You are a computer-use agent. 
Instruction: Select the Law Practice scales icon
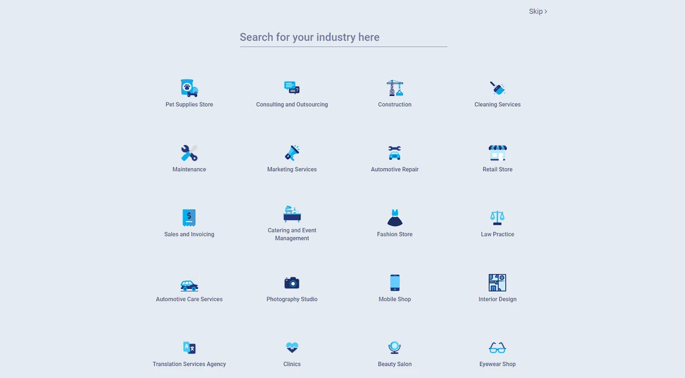click(498, 218)
